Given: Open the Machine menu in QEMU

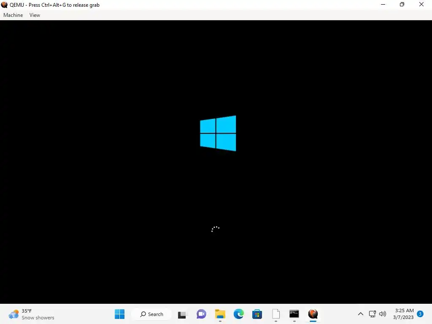Looking at the screenshot, I should tap(13, 15).
